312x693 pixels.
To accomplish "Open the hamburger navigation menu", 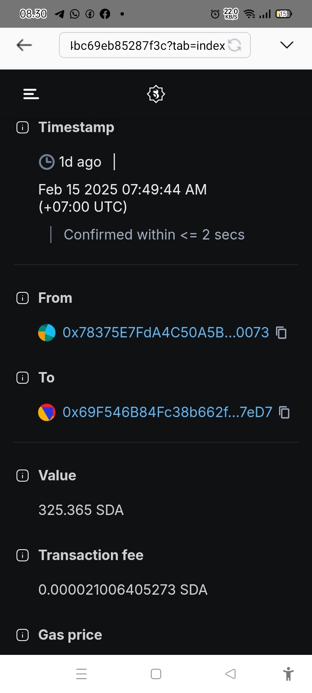I will (x=31, y=94).
